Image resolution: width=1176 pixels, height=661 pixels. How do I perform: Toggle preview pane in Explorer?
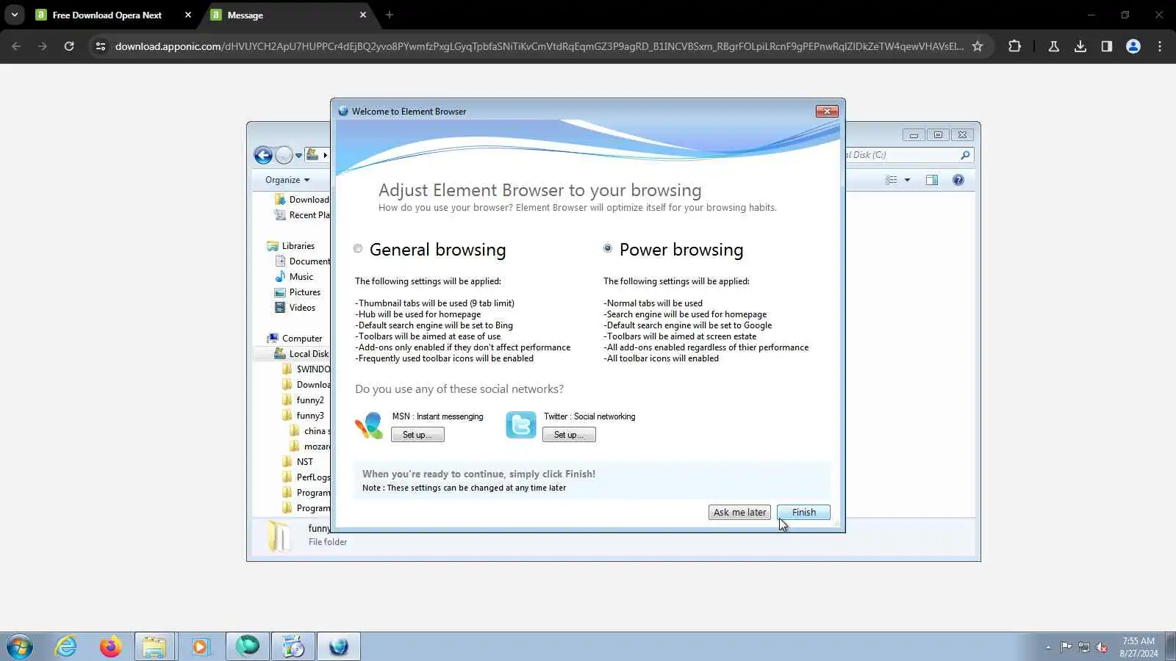[932, 180]
